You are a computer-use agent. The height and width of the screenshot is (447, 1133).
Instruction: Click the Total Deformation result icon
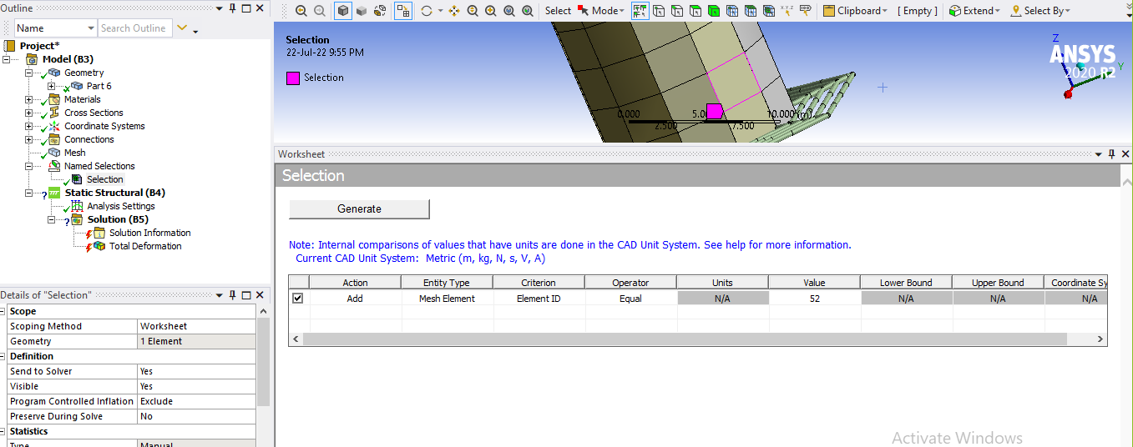point(99,246)
